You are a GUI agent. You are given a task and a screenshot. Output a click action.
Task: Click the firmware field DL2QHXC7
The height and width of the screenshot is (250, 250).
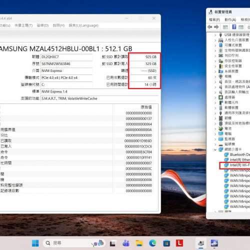coord(66,57)
